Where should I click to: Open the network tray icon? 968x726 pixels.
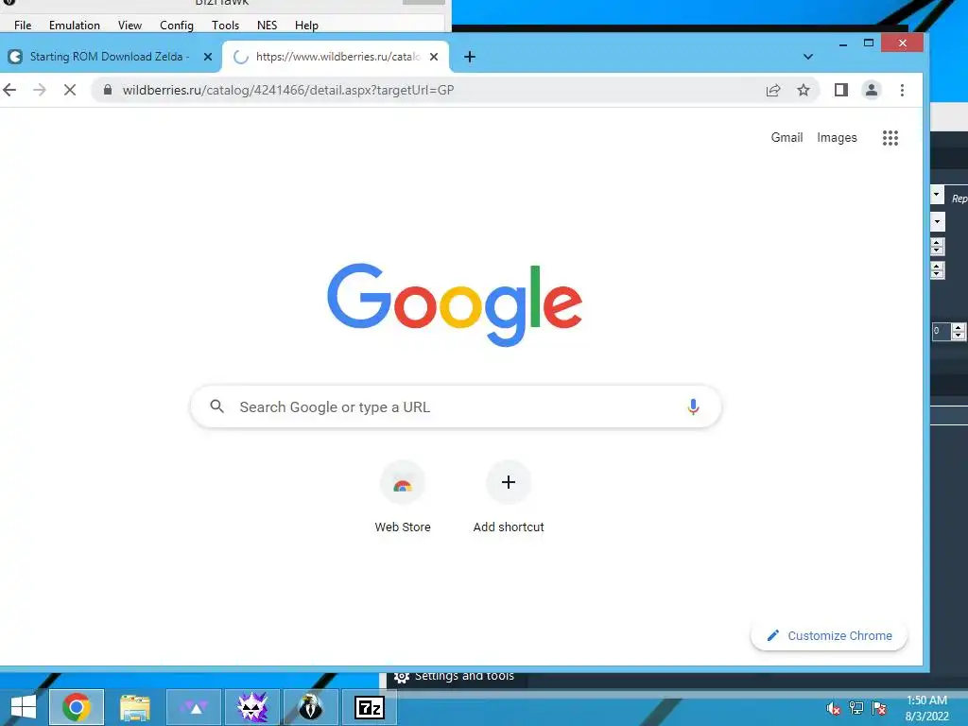856,708
